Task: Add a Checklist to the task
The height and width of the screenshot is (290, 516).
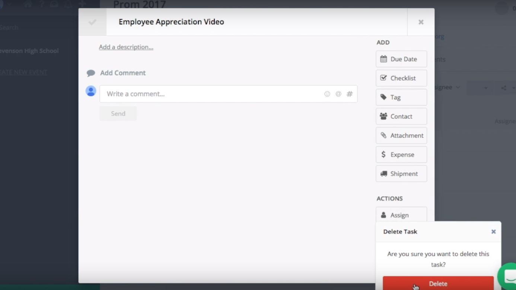Action: 401,78
